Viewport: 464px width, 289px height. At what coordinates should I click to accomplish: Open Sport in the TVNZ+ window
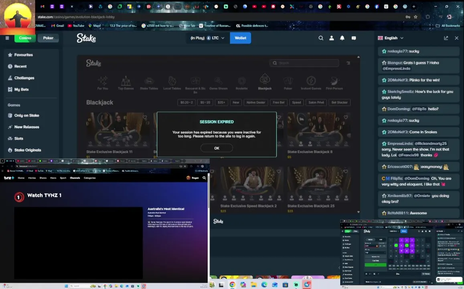coord(63,178)
